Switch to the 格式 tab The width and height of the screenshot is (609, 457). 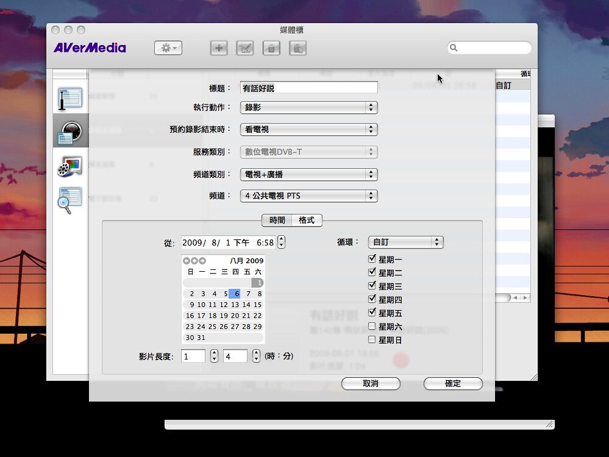coord(305,221)
